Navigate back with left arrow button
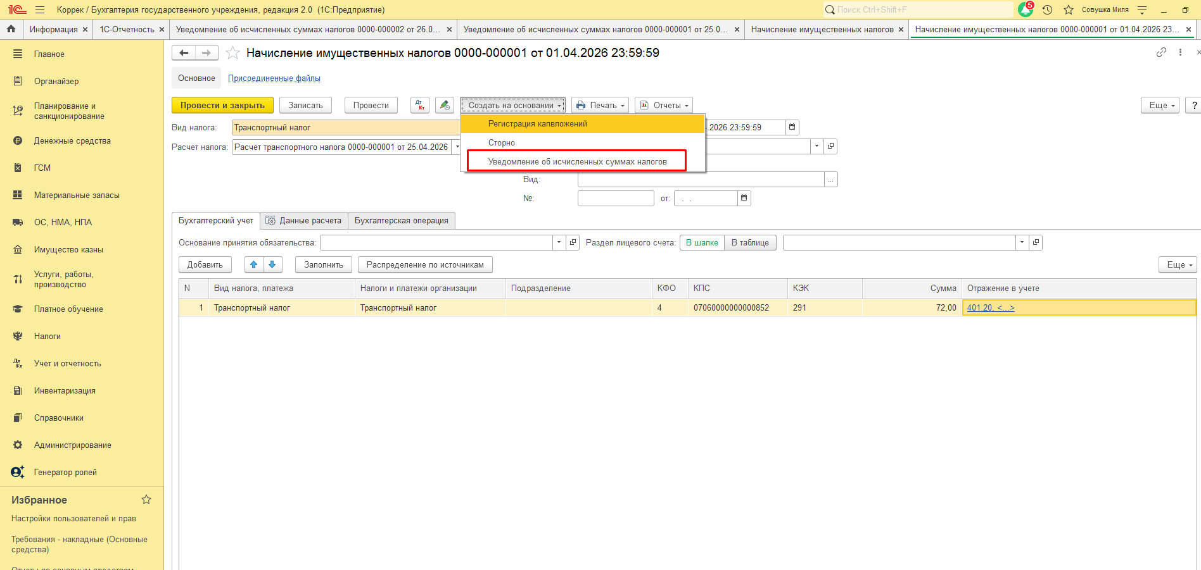The height and width of the screenshot is (570, 1201). (184, 53)
